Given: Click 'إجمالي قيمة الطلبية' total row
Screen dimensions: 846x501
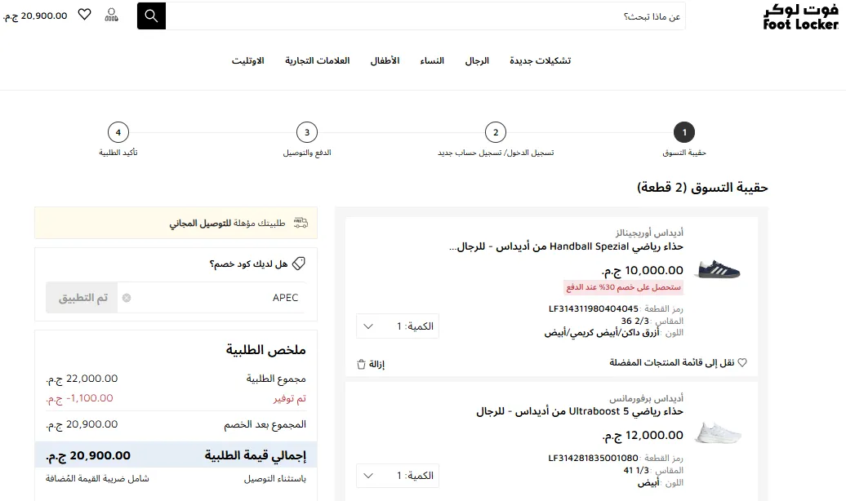Looking at the screenshot, I should [x=176, y=455].
